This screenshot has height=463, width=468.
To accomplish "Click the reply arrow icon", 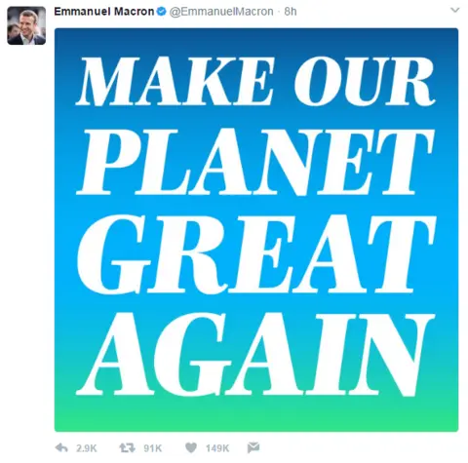I will pos(61,448).
